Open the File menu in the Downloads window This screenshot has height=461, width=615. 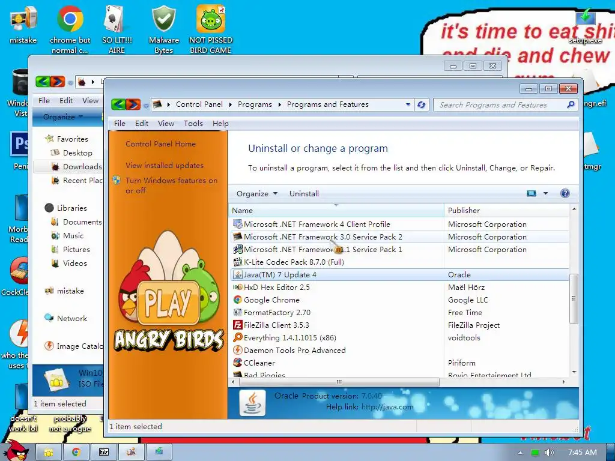pos(44,101)
